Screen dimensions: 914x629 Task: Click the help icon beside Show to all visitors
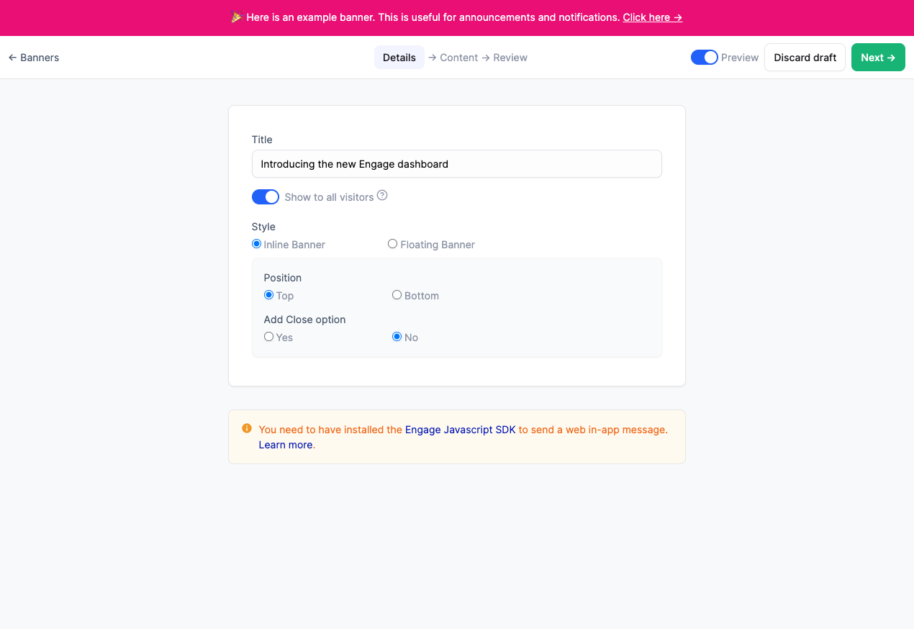(382, 195)
